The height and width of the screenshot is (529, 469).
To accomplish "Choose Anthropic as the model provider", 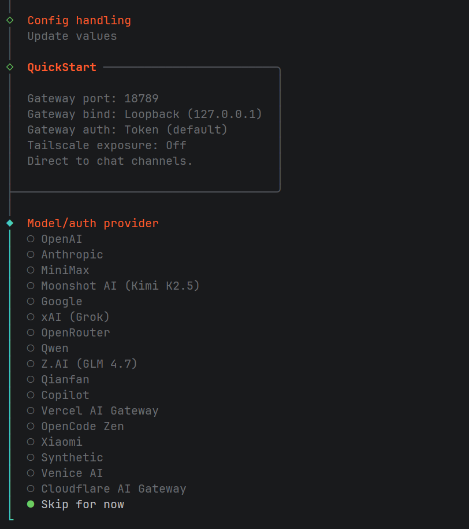I will 65,254.
